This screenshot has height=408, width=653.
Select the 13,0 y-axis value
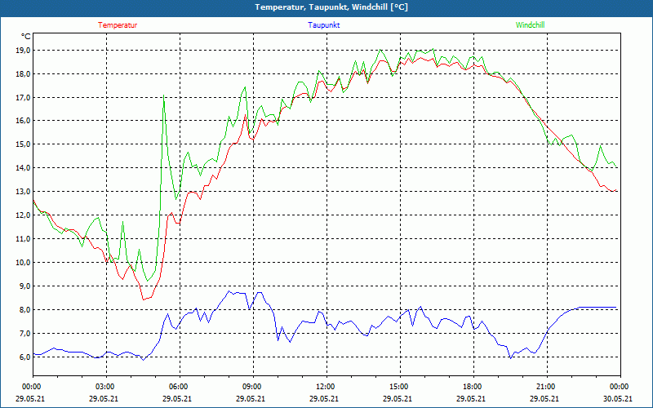pos(23,192)
